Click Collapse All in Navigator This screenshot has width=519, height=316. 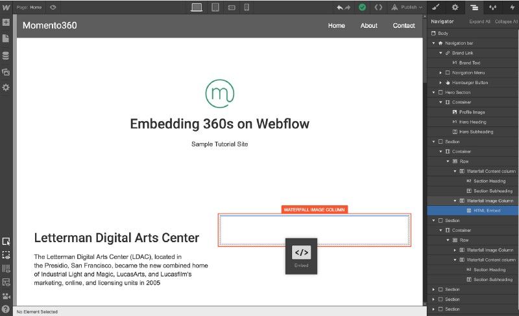(506, 21)
